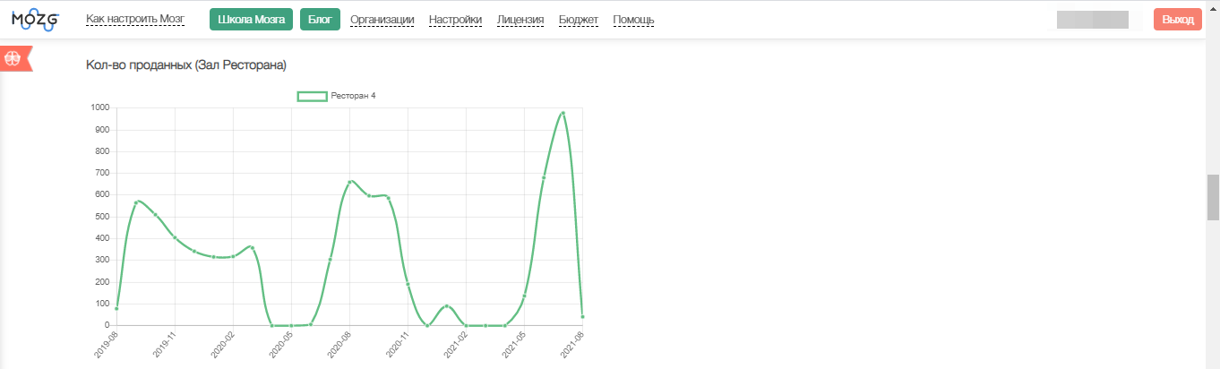
Task: Open the "Как настроить Мозг" link
Action: click(x=134, y=19)
